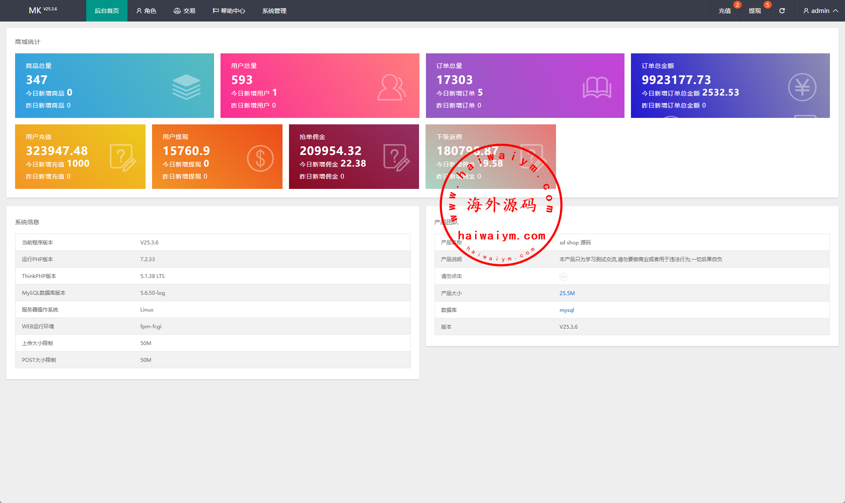This screenshot has width=845, height=503.
Task: Open the 角色 menu
Action: [146, 11]
